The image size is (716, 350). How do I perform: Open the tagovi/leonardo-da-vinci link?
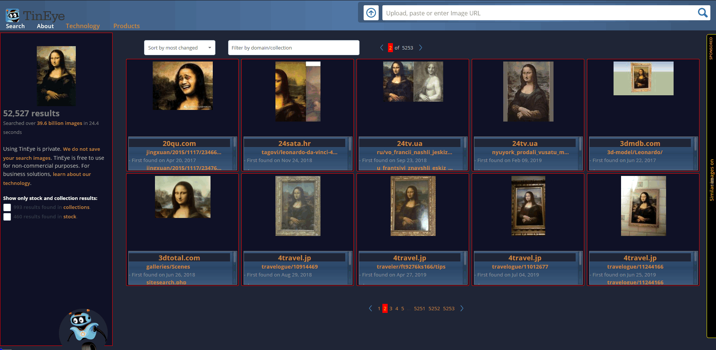pos(299,152)
